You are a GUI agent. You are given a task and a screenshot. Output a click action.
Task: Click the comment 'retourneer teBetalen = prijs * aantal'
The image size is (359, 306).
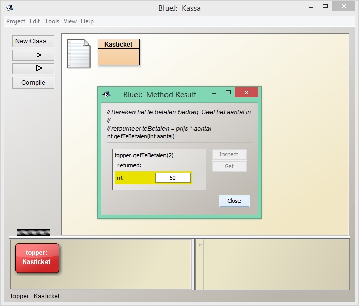tap(159, 129)
